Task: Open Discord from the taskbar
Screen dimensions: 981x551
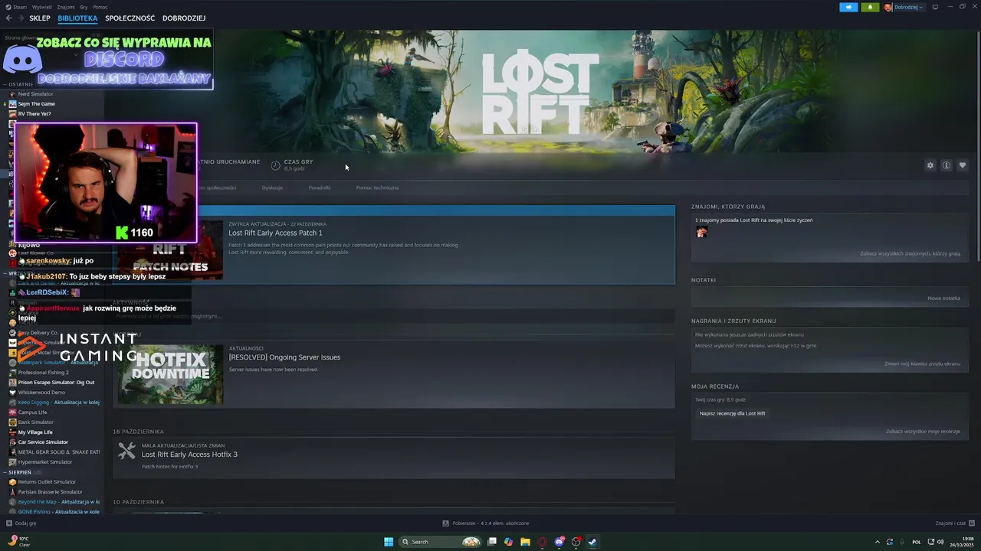Action: (x=559, y=542)
